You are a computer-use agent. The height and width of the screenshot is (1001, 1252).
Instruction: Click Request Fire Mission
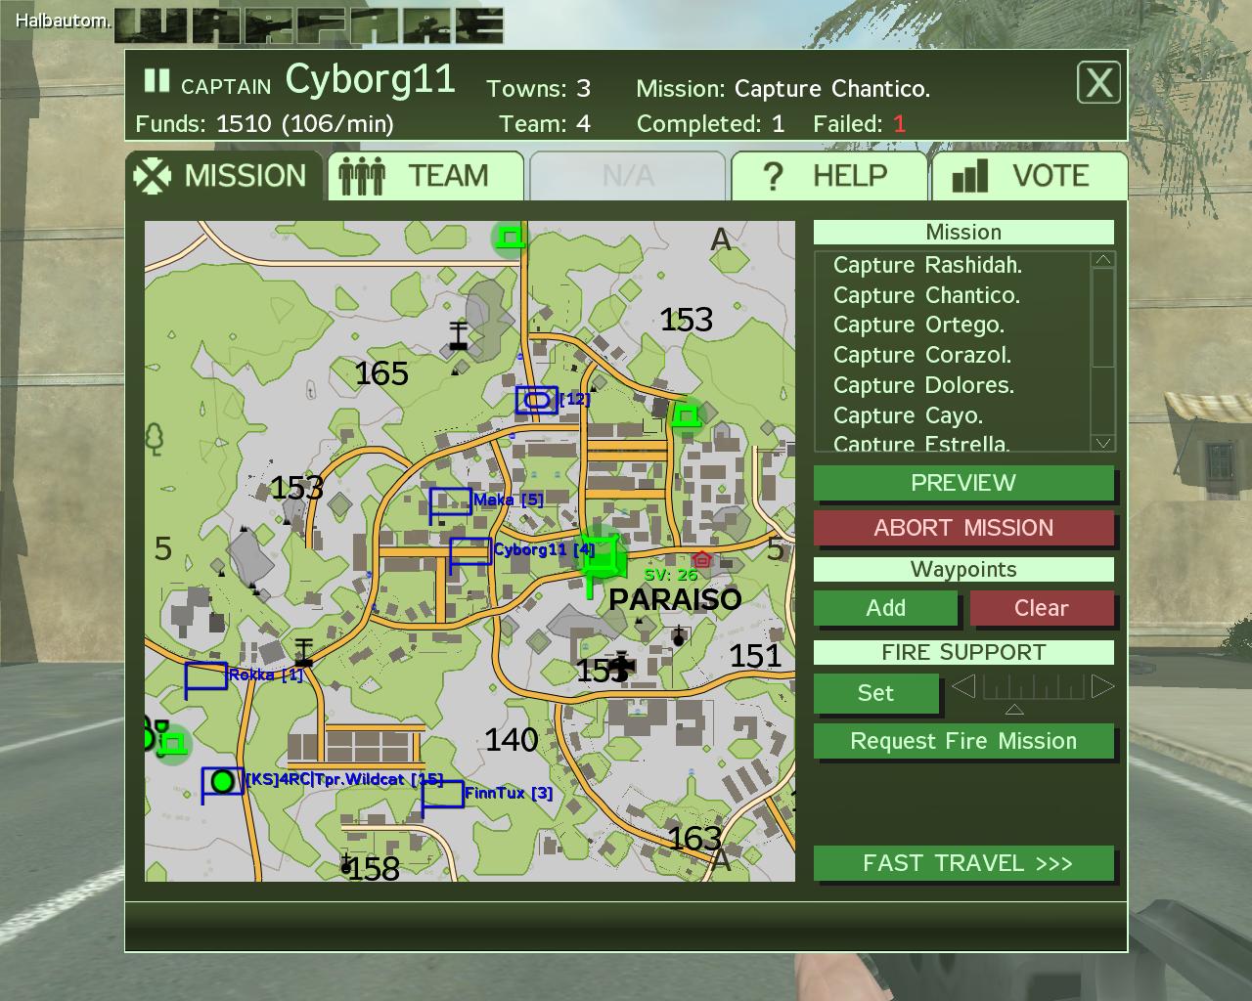pos(963,741)
